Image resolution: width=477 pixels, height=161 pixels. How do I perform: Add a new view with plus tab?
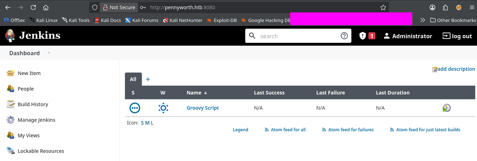point(148,79)
